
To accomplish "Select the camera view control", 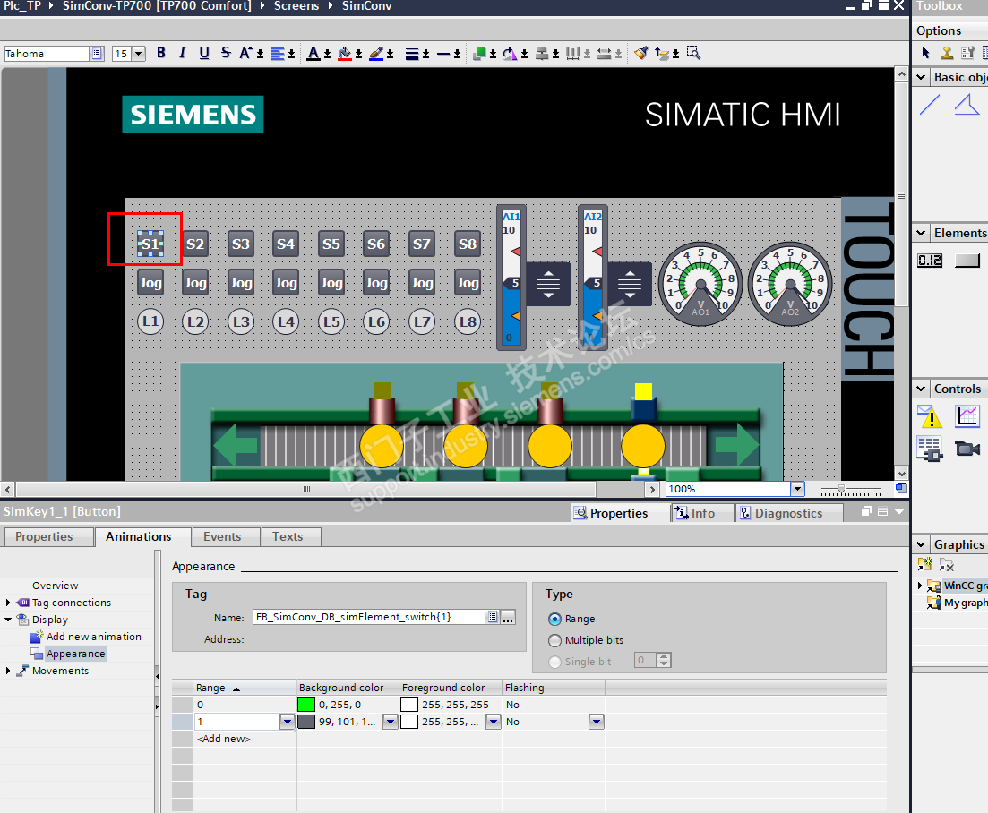I will (967, 448).
